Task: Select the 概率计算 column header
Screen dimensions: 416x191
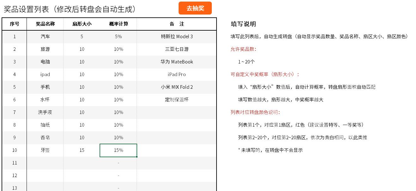Action: 119,24
